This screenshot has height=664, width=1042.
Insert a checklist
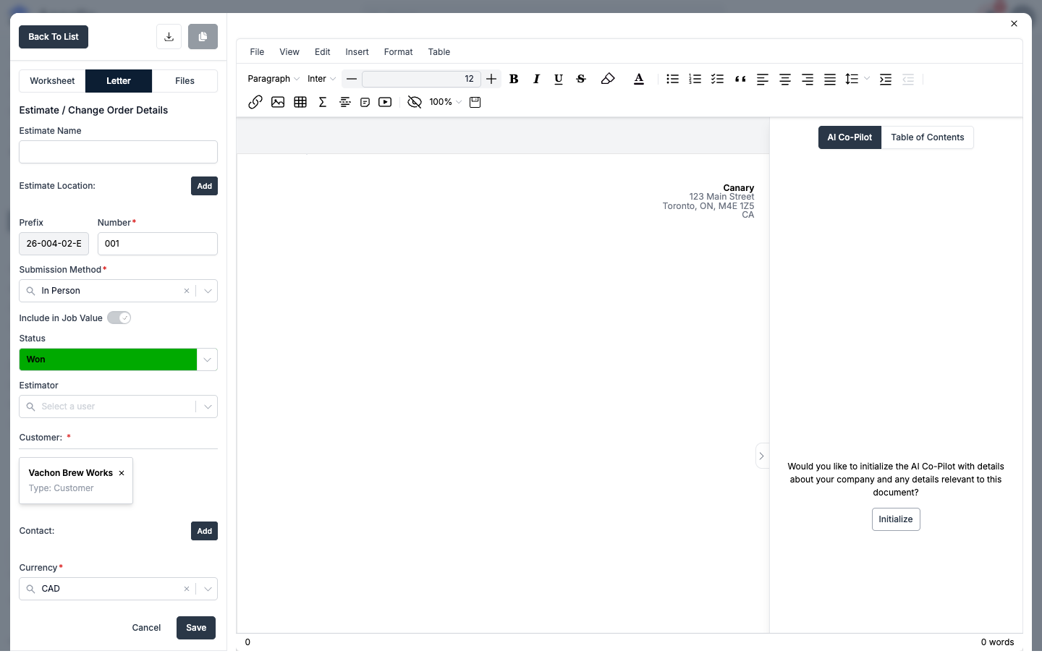tap(718, 79)
